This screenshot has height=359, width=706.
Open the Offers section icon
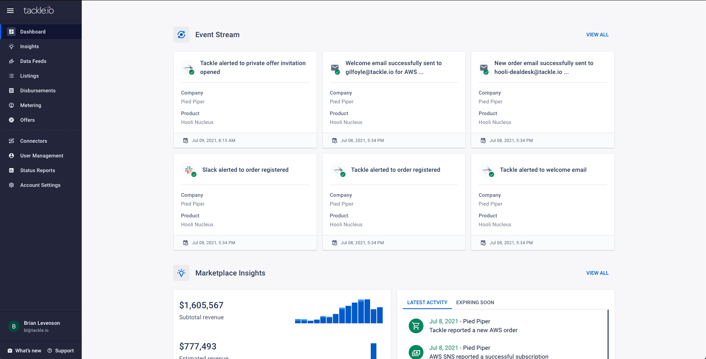pos(11,120)
